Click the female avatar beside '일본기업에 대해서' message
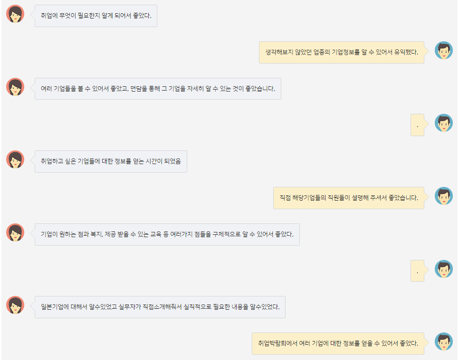 (x=15, y=305)
